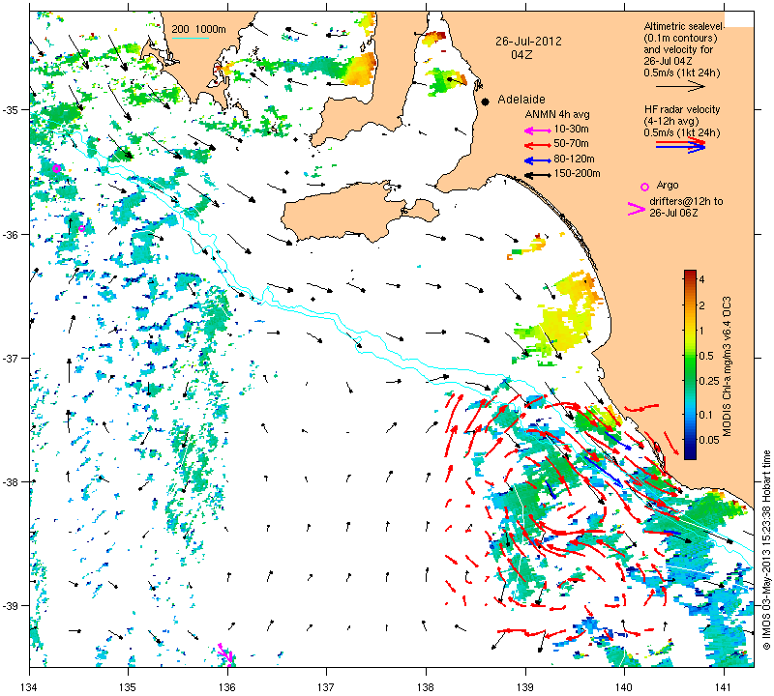The height and width of the screenshot is (696, 774).
Task: Click the 'Argo' legend label
Action: tap(668, 186)
